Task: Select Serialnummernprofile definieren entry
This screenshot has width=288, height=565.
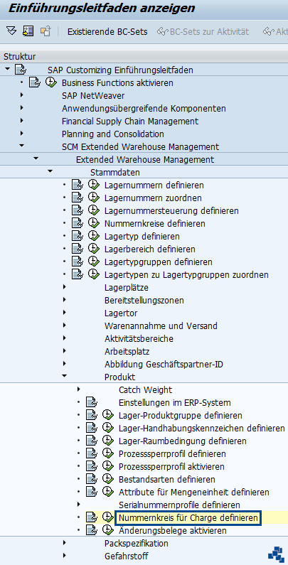Action: [179, 505]
